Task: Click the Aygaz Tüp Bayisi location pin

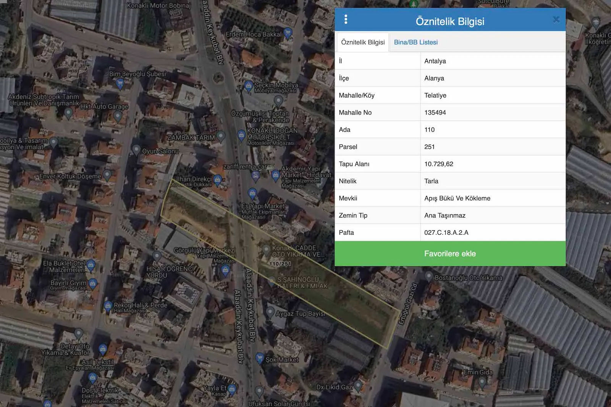Action: [270, 312]
